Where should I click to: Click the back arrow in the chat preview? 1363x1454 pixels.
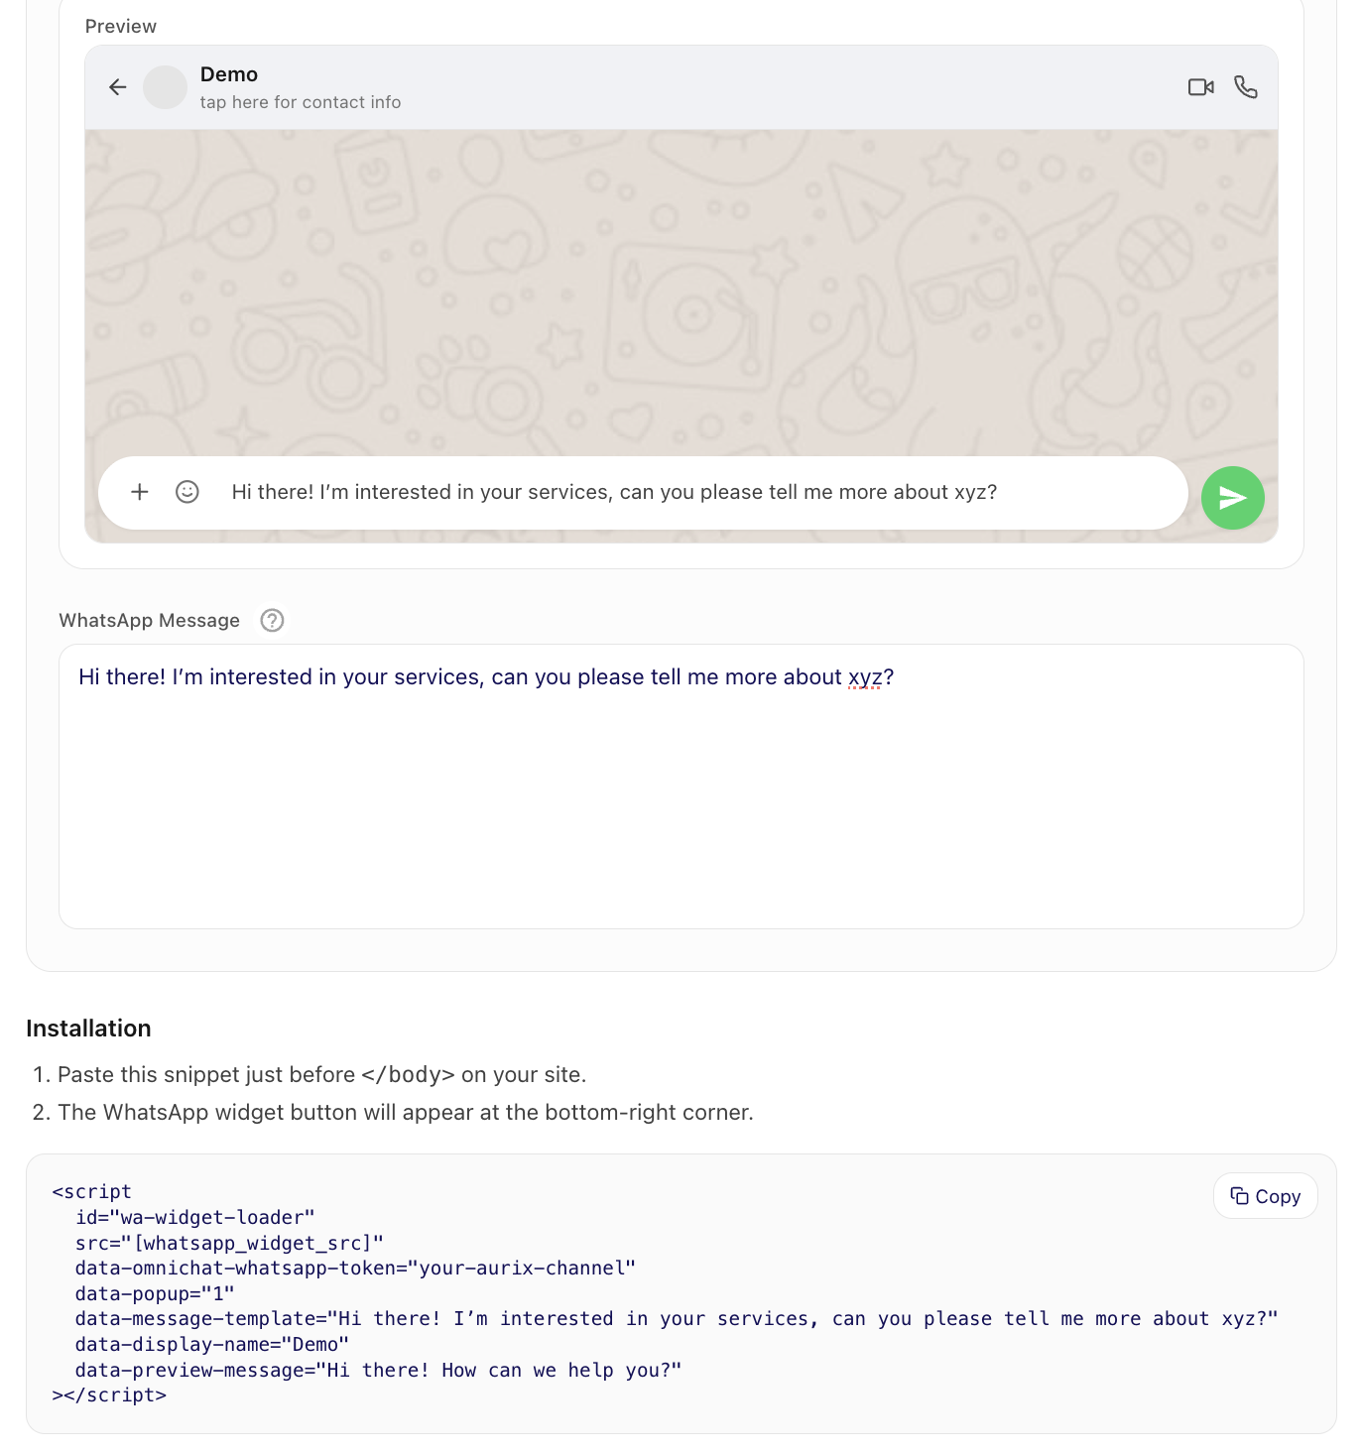(x=117, y=87)
